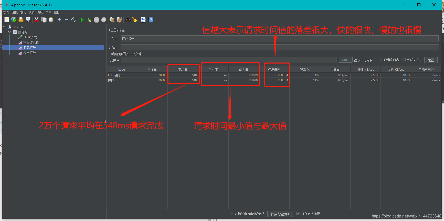Screen dimensions: 444x221
Task: Click the 保存表格数据 button
Action: (280, 214)
